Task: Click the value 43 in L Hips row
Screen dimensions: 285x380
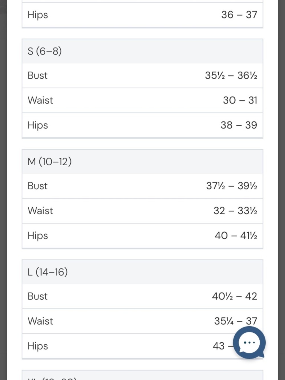Action: [x=219, y=346]
